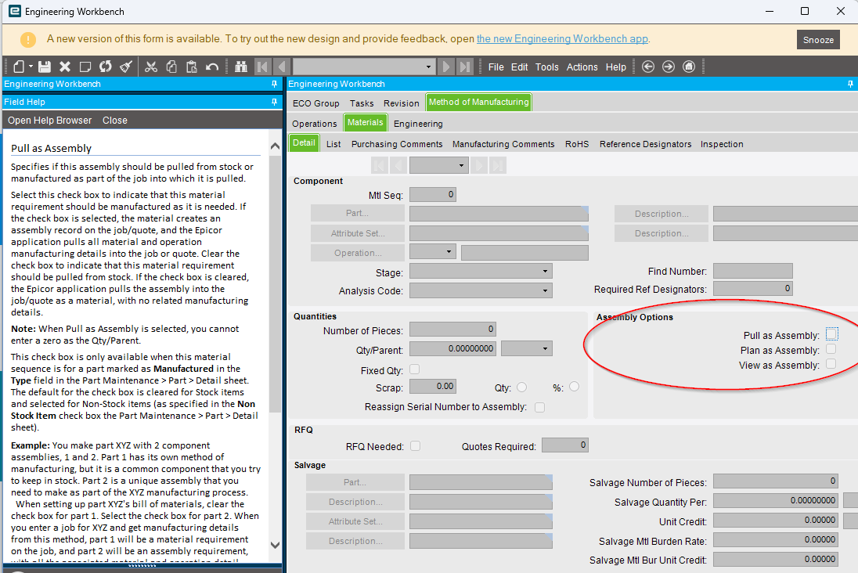This screenshot has width=858, height=573.
Task: Click main toolbar First record icon
Action: 262,67
